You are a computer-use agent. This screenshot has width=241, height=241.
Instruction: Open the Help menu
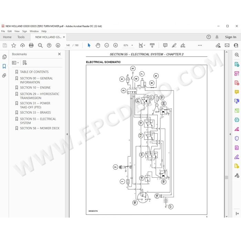click(x=44, y=31)
